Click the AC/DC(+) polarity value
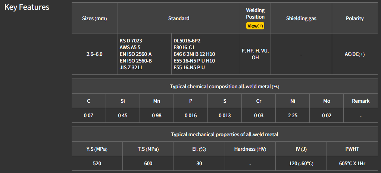The image size is (381, 173). tap(355, 54)
